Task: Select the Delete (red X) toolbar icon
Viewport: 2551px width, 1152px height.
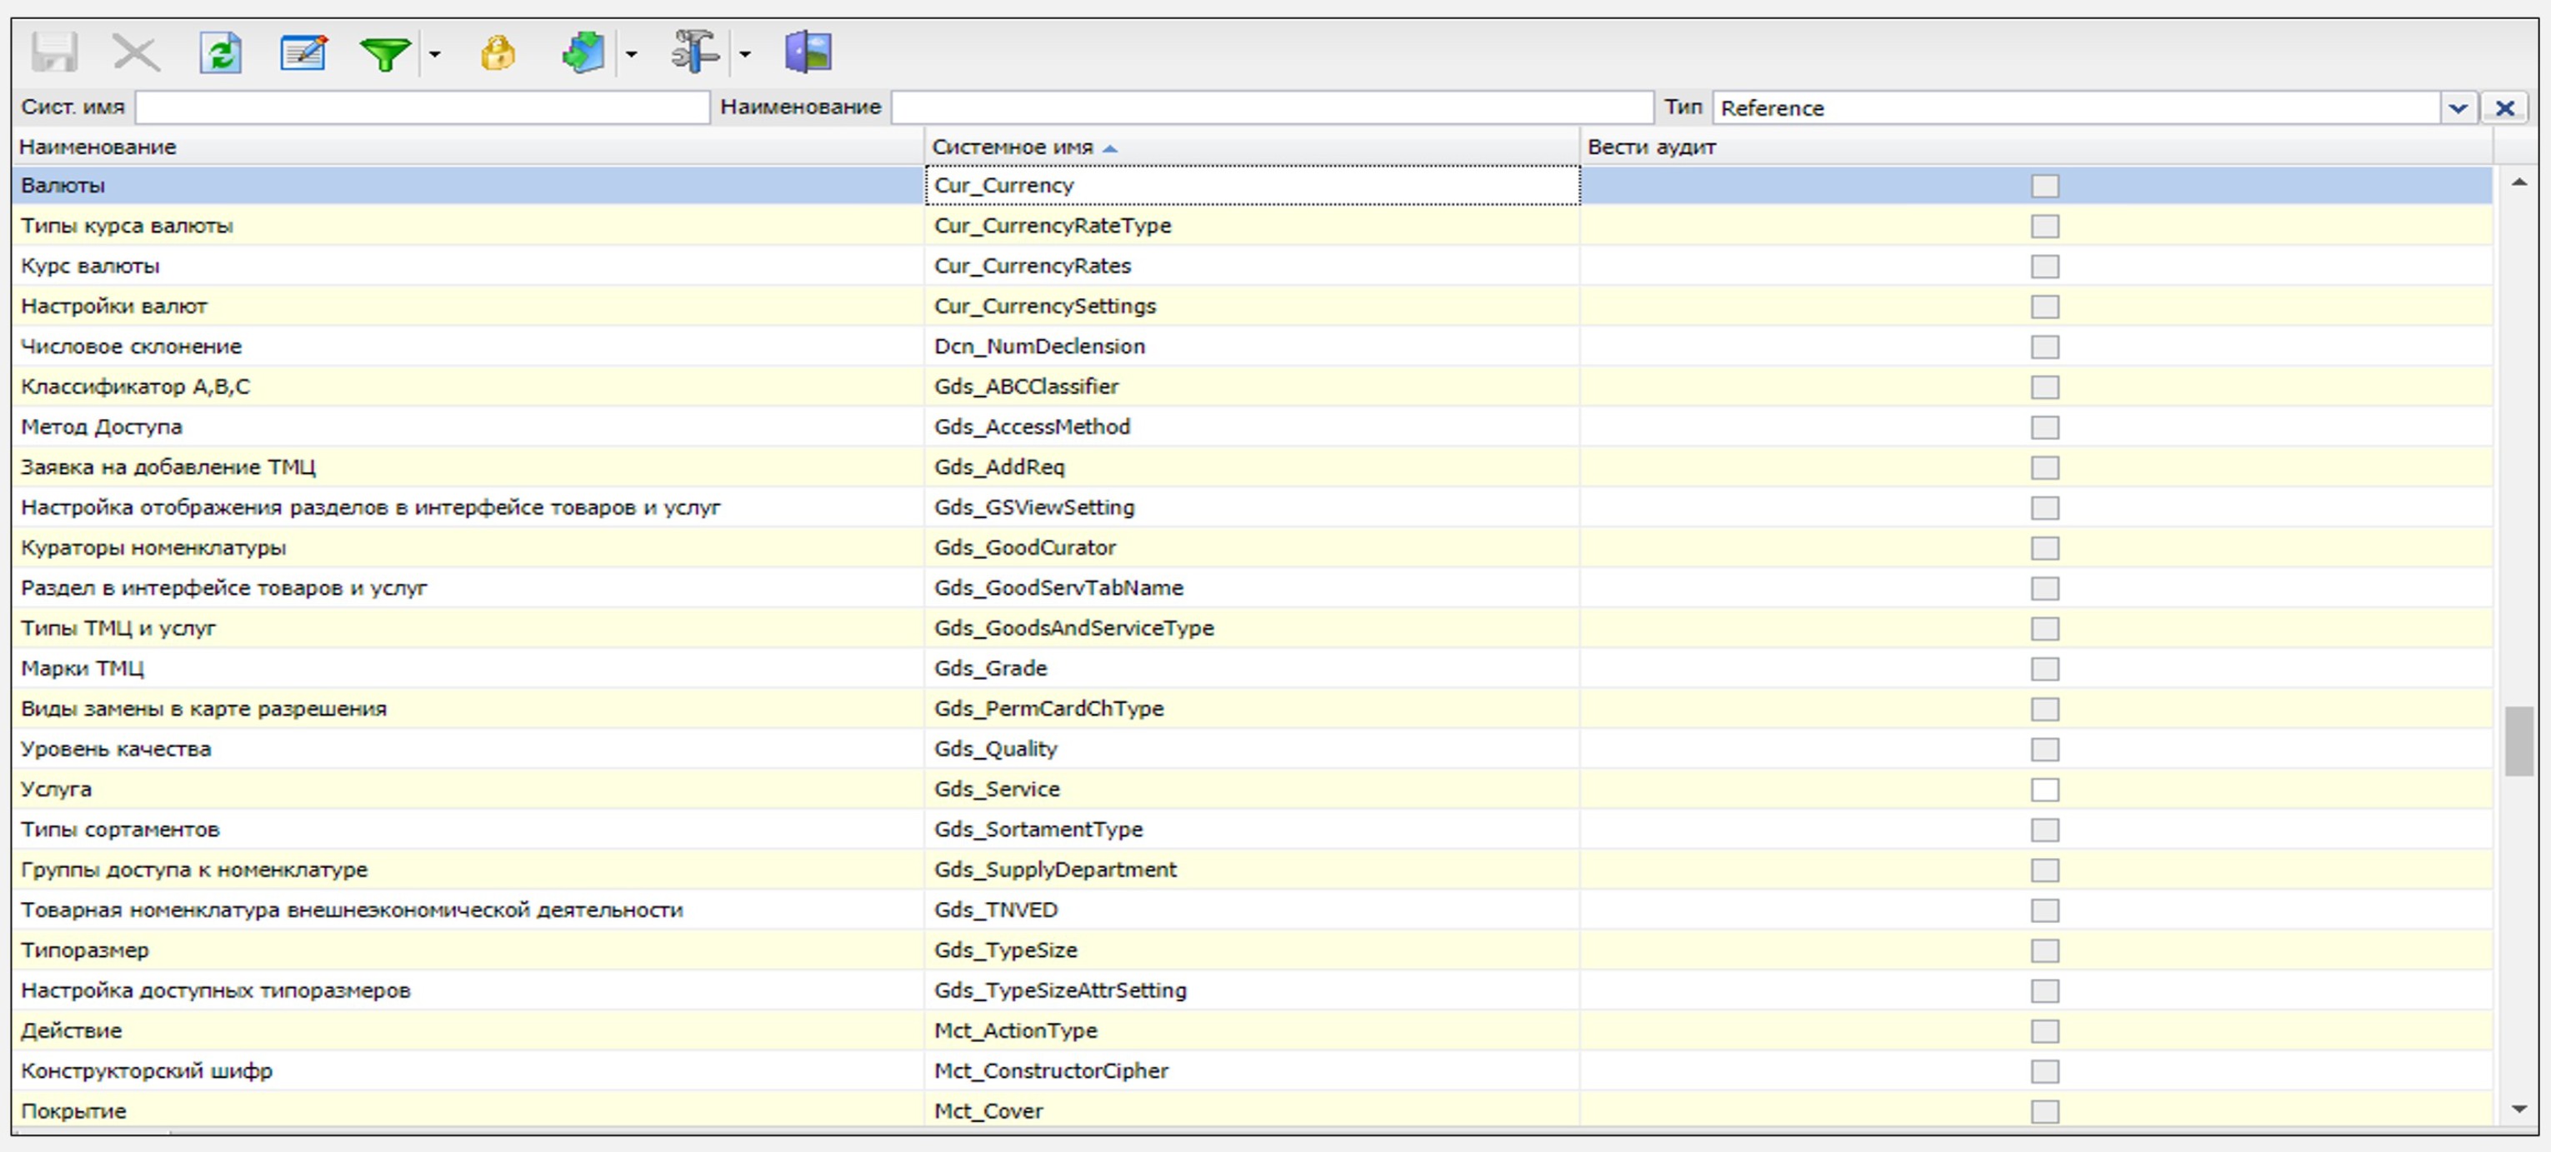Action: click(136, 52)
